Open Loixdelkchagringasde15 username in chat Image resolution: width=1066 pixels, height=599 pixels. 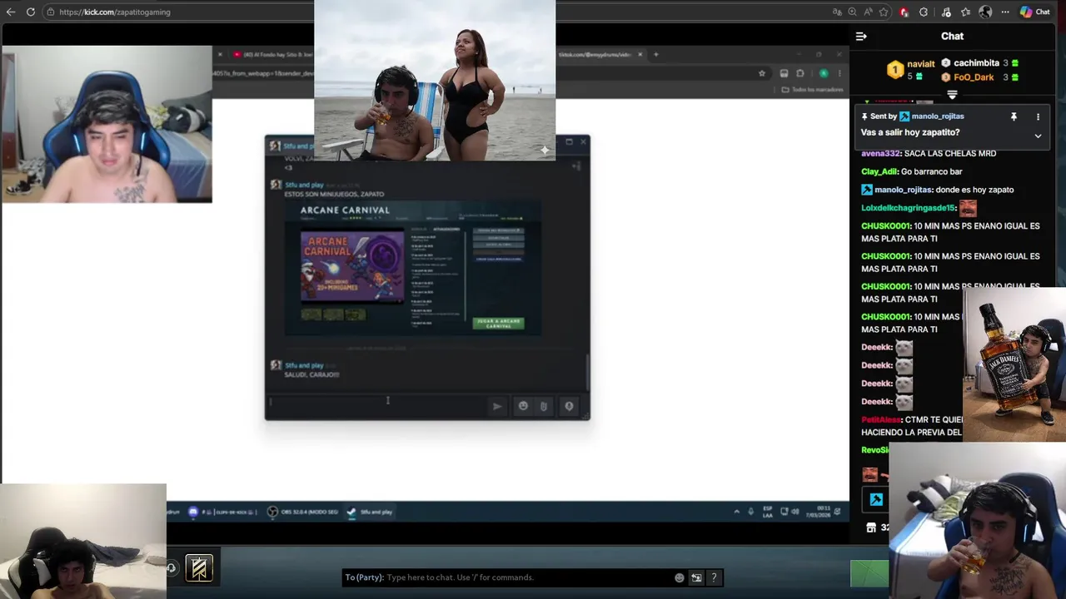(x=908, y=208)
